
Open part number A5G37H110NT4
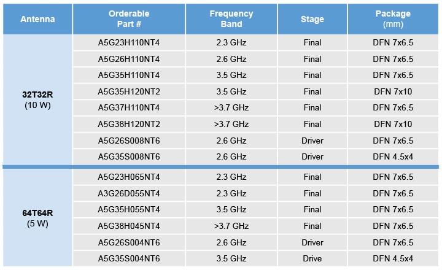(x=129, y=107)
